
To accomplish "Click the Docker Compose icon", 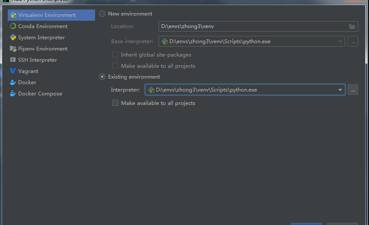I will coord(13,94).
